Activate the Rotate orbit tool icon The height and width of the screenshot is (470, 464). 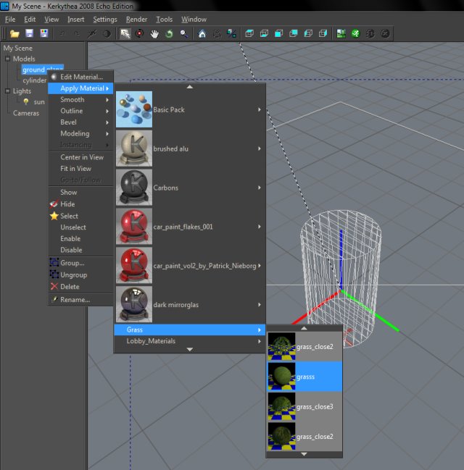coord(139,33)
